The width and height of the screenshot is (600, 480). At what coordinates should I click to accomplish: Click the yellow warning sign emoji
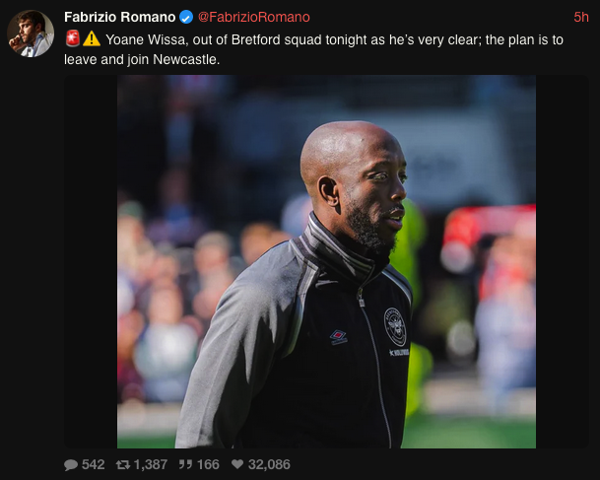click(x=92, y=39)
